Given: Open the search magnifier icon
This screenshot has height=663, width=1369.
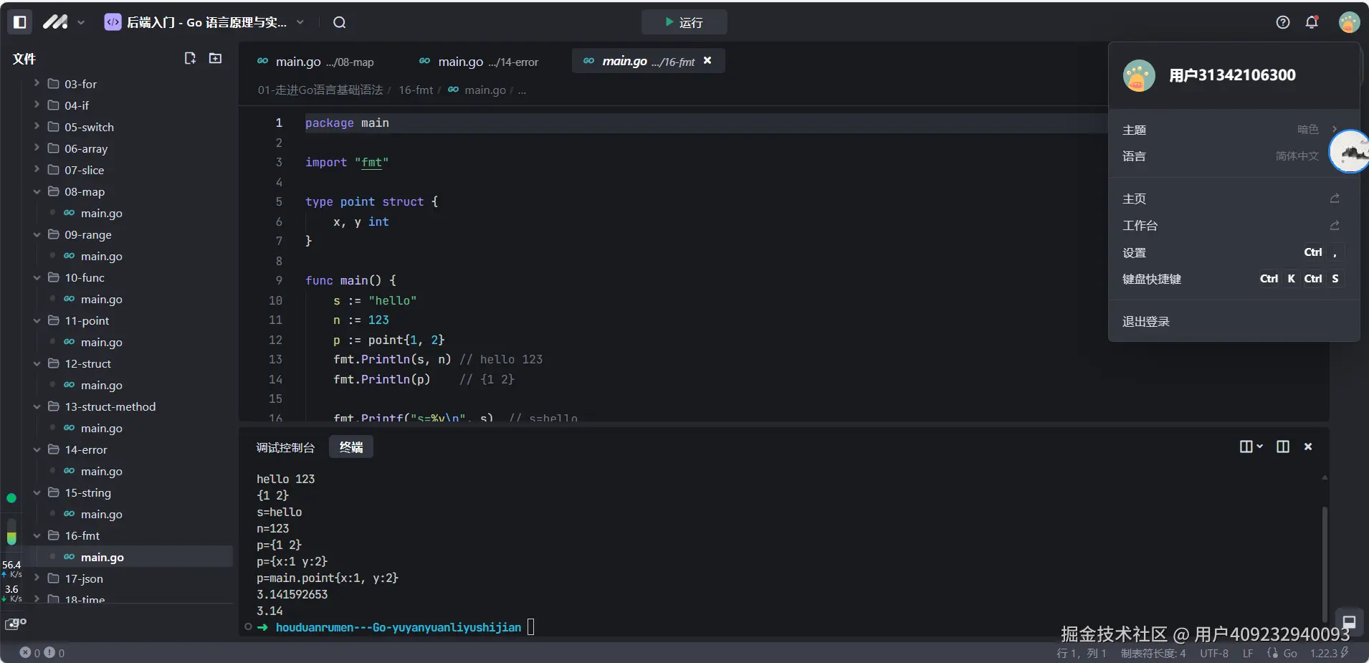Looking at the screenshot, I should point(340,22).
